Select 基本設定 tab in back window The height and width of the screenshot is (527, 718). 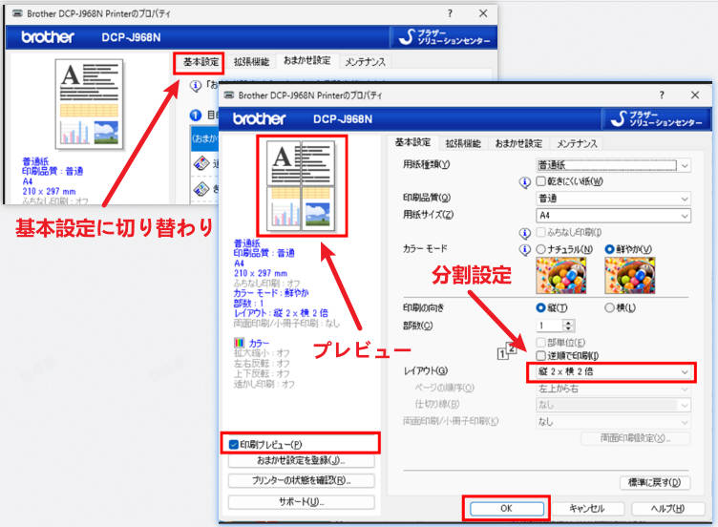201,62
